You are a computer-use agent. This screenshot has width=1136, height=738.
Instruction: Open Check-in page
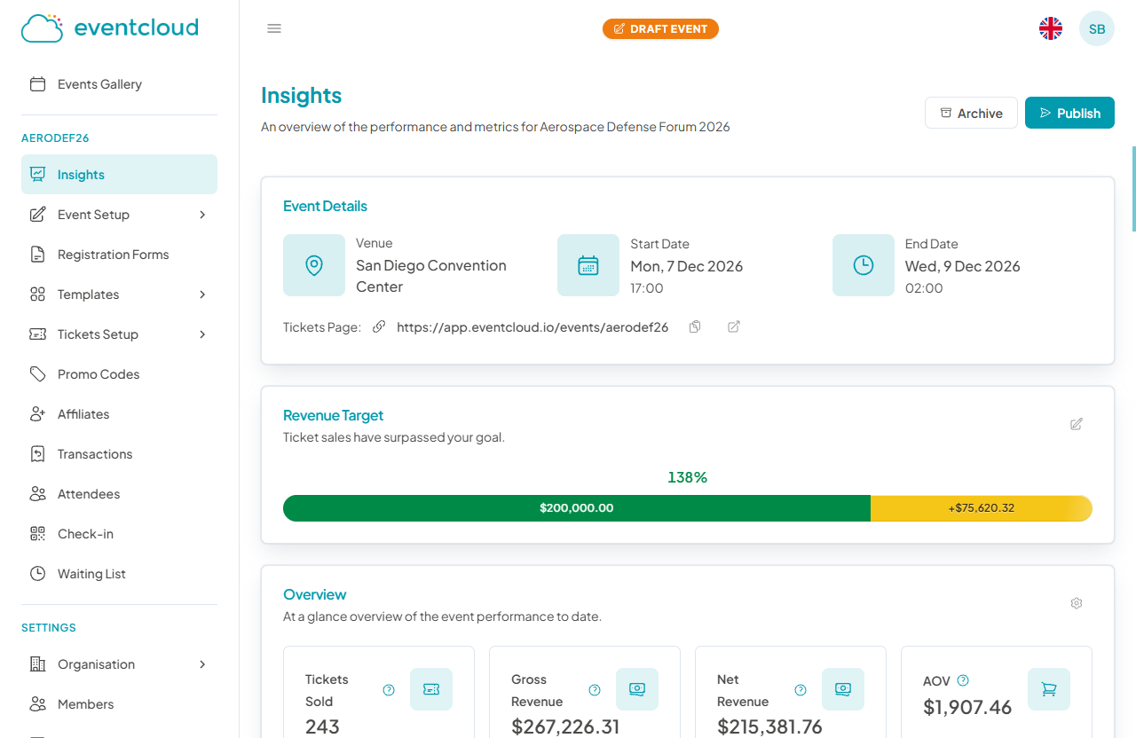pos(119,534)
